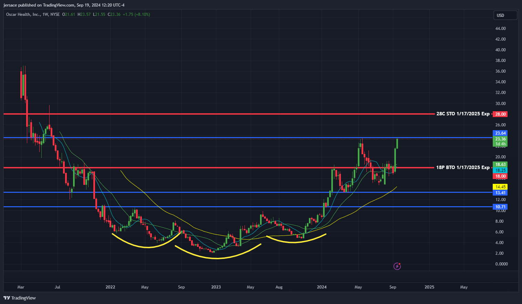This screenshot has width=522, height=304.
Task: Select the 10.71 blue price label
Action: click(500, 207)
